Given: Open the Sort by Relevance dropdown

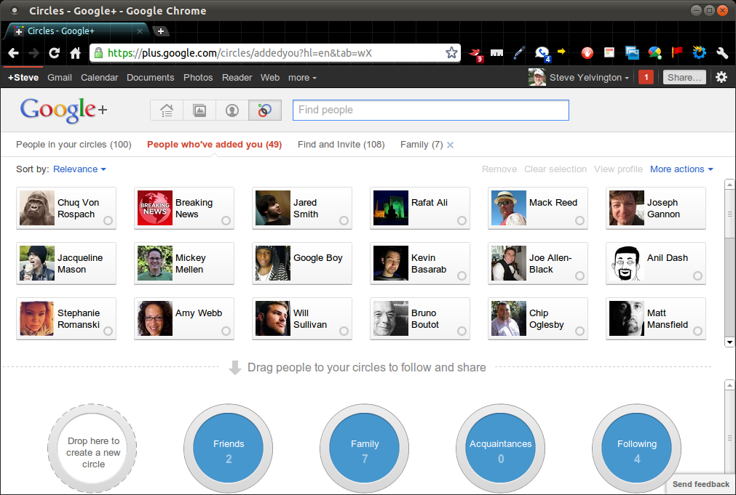Looking at the screenshot, I should [79, 169].
